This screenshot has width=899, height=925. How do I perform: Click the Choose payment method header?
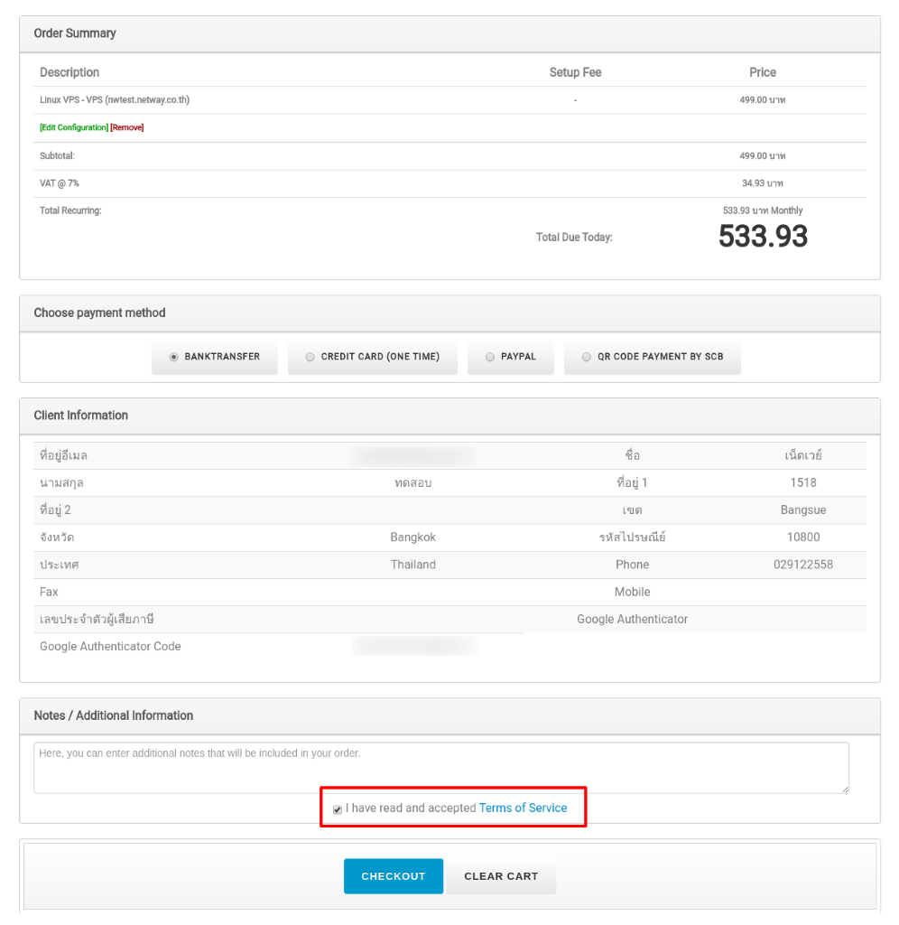99,313
